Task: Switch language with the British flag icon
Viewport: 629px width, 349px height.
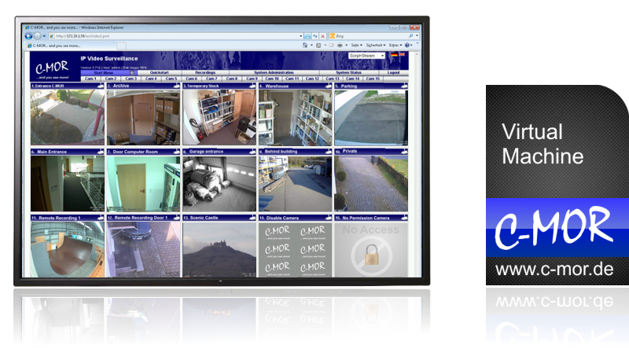Action: [403, 56]
